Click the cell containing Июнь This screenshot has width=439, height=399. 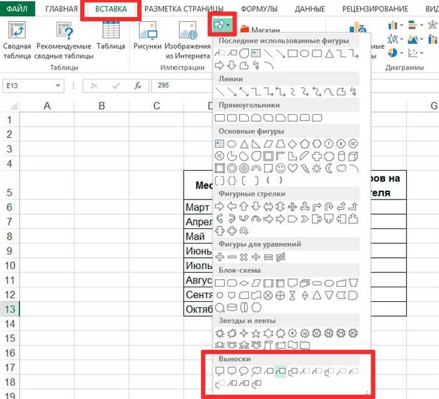[x=199, y=251]
